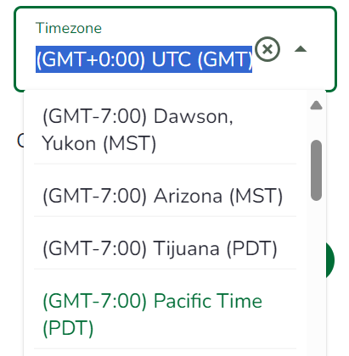The width and height of the screenshot is (349, 356).
Task: Click the empty space under the UTC text in the Timezone box
Action: 144,81
